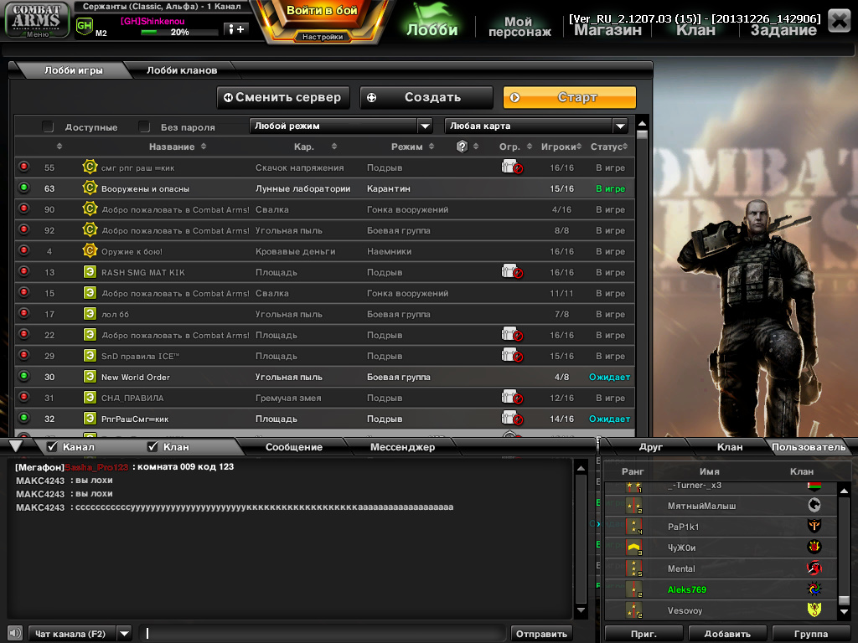Click the Создать room button

426,97
